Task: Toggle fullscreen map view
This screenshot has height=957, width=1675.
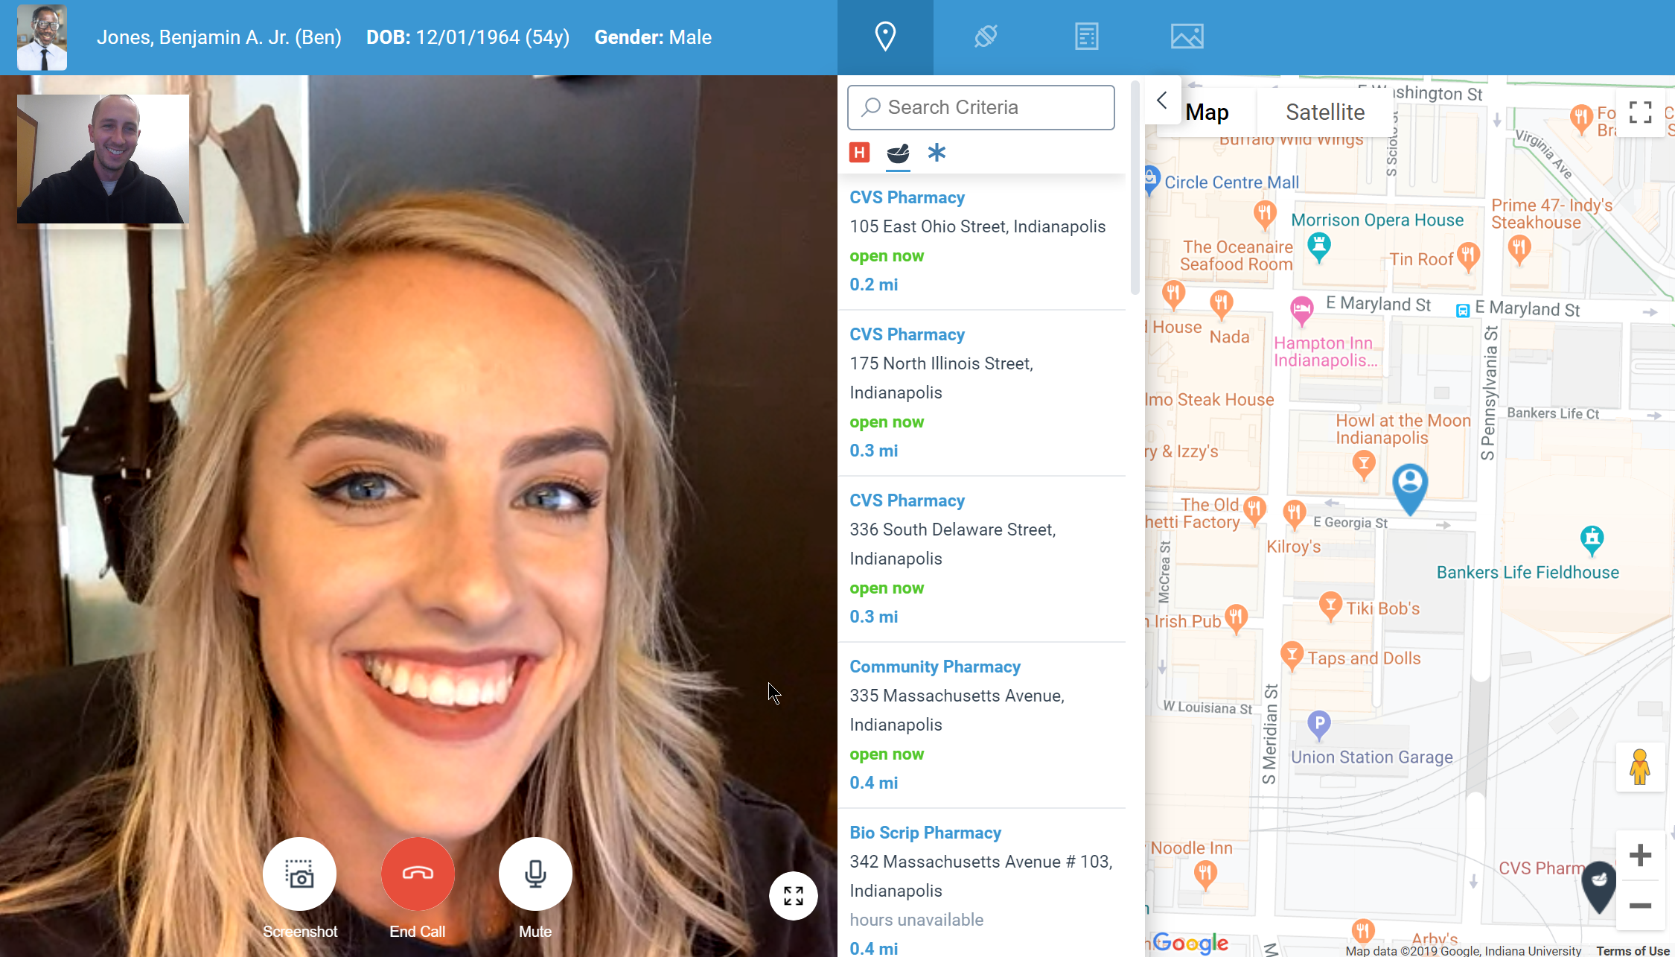Action: pos(1640,112)
